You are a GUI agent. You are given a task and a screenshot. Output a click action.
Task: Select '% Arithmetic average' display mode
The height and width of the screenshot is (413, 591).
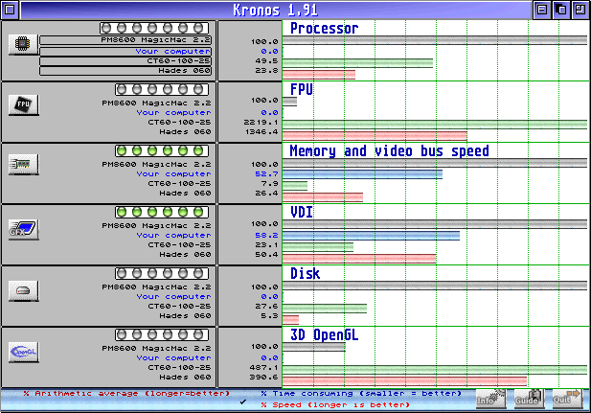[x=125, y=393]
